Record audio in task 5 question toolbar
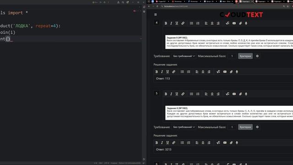 246,94
